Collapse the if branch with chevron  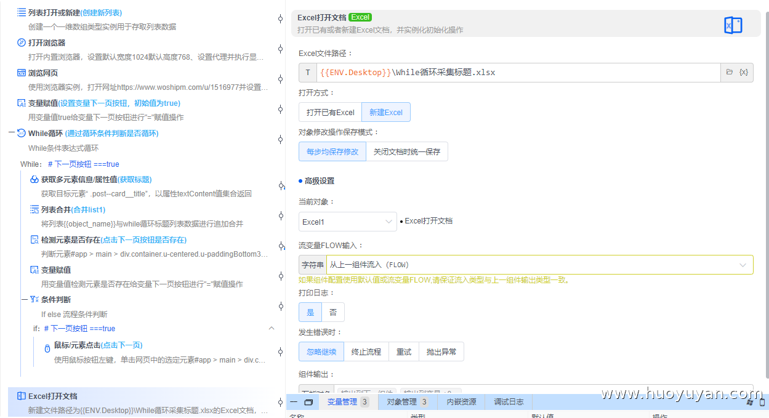(272, 328)
